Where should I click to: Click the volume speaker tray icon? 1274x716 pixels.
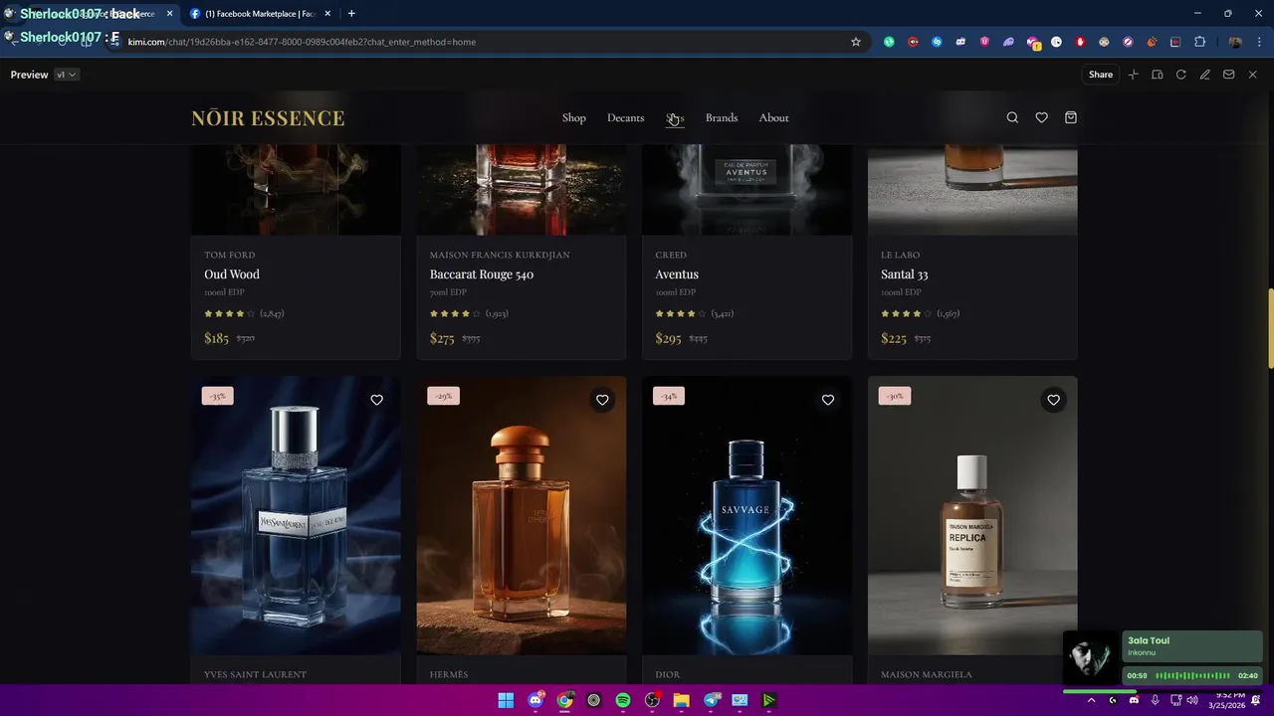click(1192, 700)
